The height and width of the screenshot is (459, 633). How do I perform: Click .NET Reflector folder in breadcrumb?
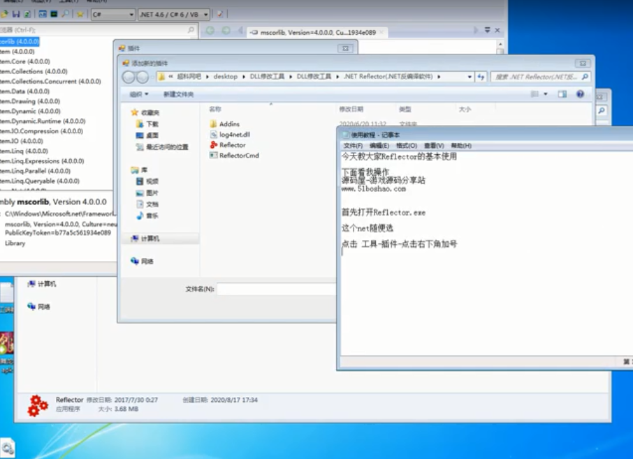point(388,77)
